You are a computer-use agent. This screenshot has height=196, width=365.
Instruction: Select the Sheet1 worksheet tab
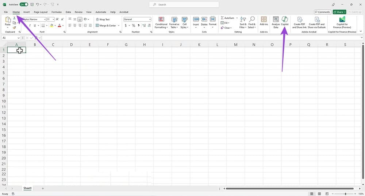[27, 188]
